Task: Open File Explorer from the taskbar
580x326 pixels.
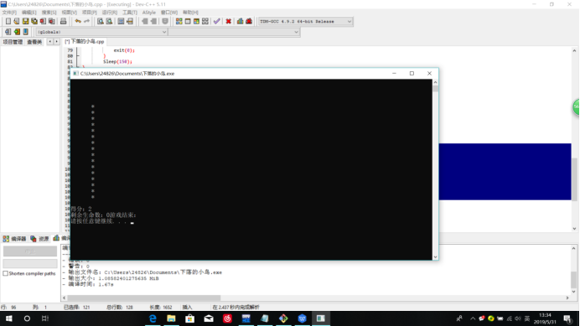Action: tap(171, 318)
